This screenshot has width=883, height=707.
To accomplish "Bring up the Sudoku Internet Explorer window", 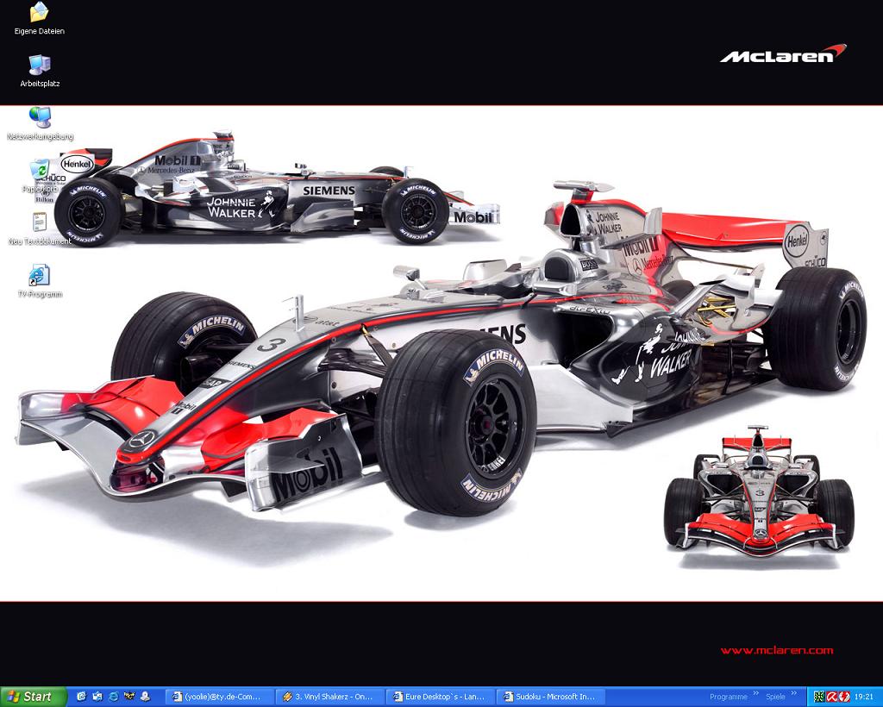I will click(x=552, y=697).
